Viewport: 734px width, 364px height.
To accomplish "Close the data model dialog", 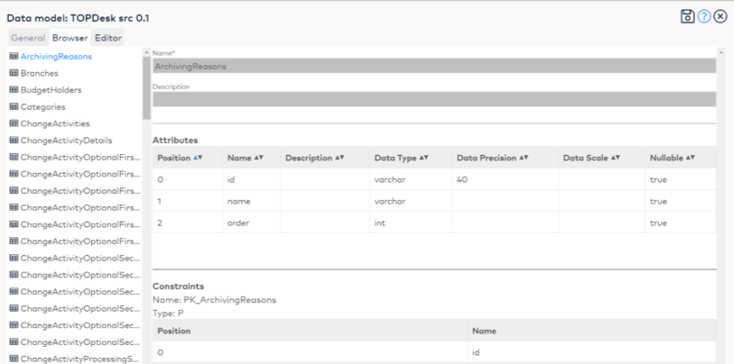I will coord(720,16).
